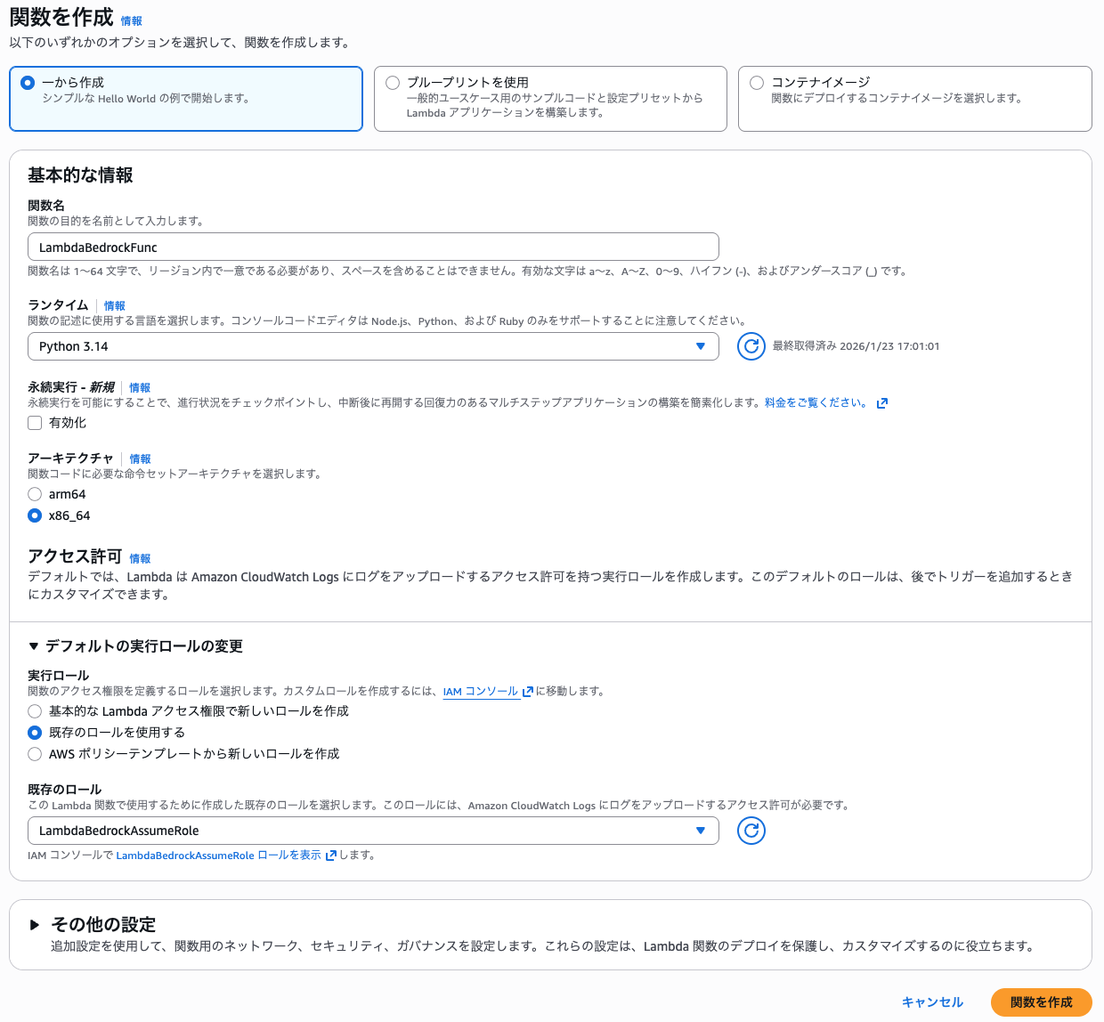Click the refresh icon next to the existing role selector

coord(751,831)
